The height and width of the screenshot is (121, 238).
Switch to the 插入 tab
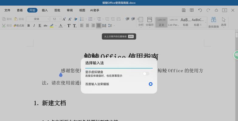(x=45, y=10)
